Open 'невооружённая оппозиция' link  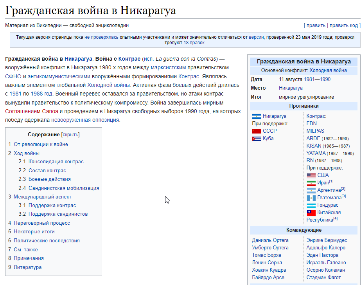point(85,120)
